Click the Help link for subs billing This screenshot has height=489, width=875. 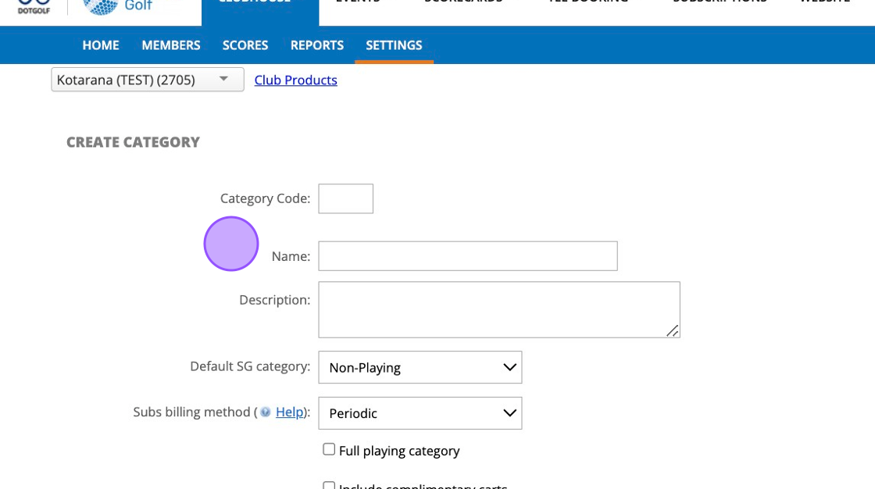coord(289,412)
